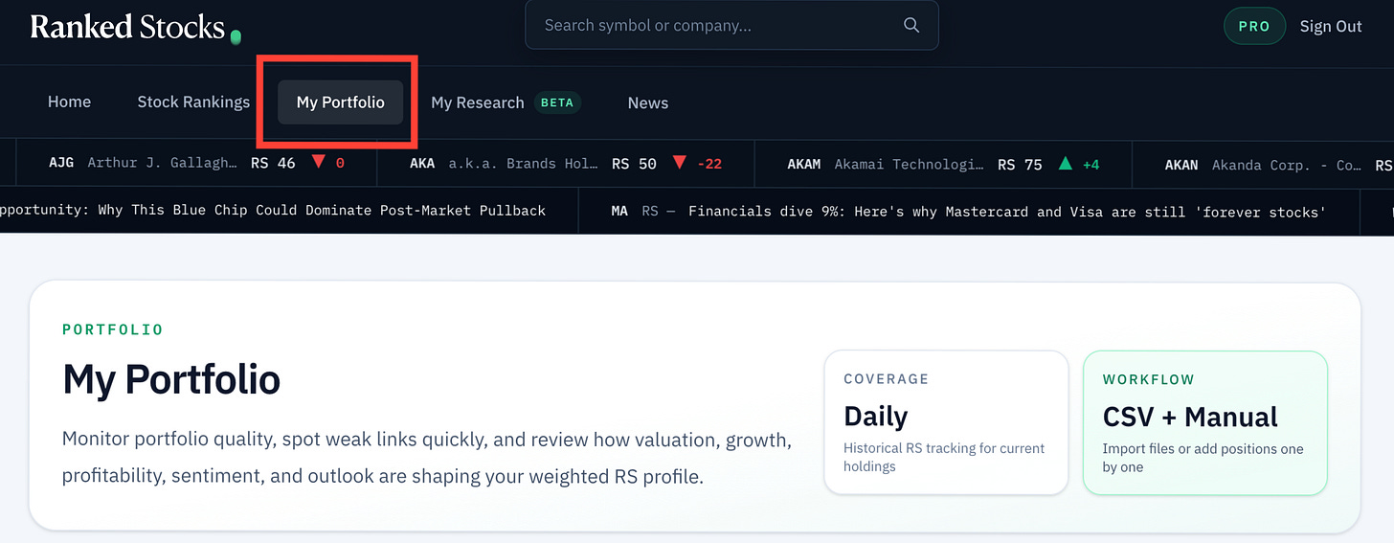The height and width of the screenshot is (543, 1394).
Task: Click the -22 change value for AKA
Action: pos(709,164)
